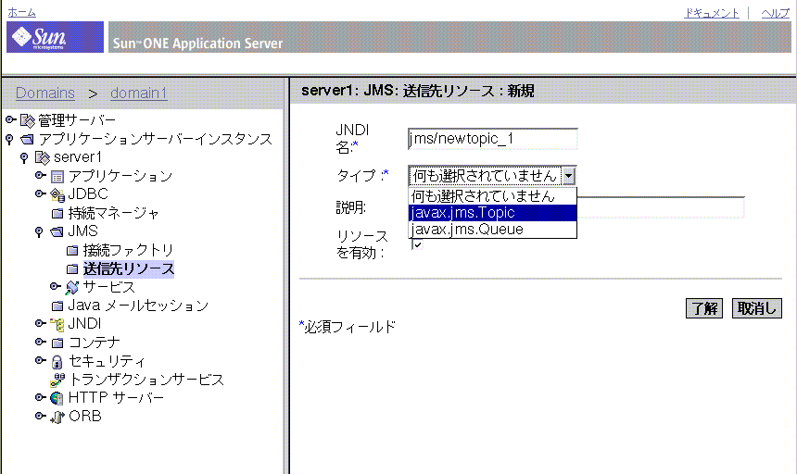Click the アプリケーションサーバーインスタンス folder icon
Image resolution: width=797 pixels, height=474 pixels.
coord(28,139)
